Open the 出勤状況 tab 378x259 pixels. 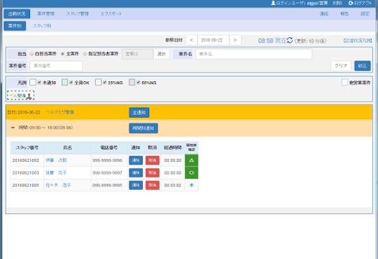17,14
